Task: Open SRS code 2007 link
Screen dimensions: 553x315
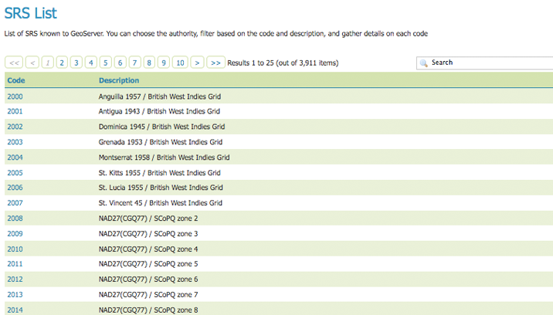Action: click(15, 203)
